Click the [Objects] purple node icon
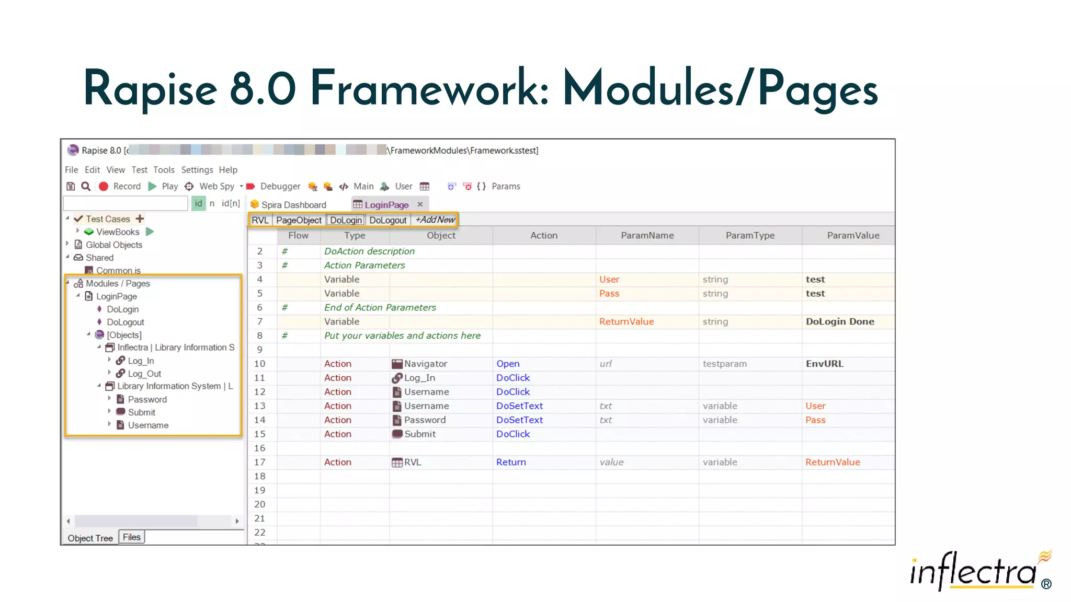 [x=99, y=334]
